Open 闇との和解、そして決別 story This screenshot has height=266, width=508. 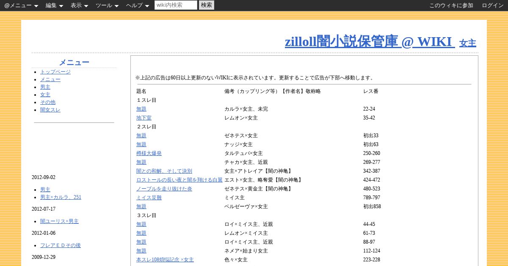click(x=164, y=171)
